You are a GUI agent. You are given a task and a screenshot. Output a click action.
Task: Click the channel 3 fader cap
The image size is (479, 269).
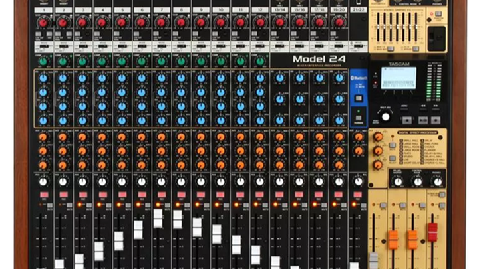79,262
